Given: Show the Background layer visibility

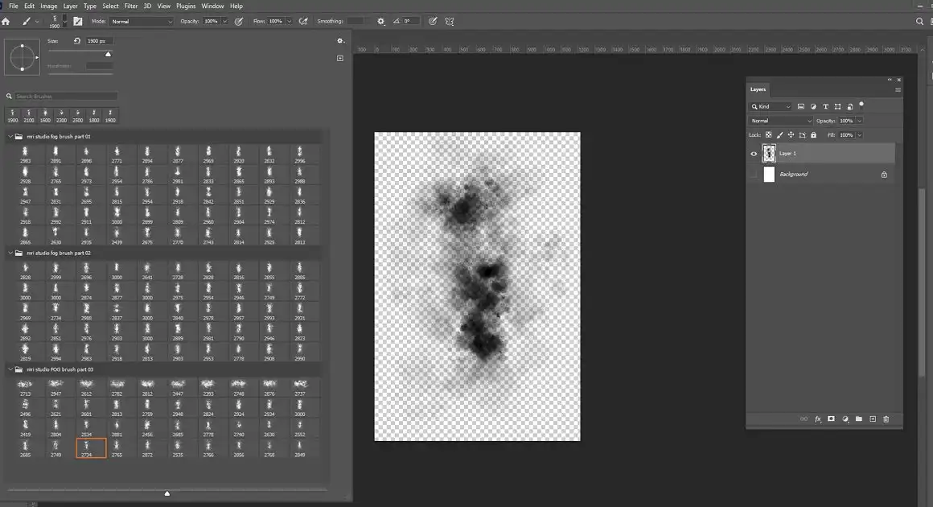Looking at the screenshot, I should point(754,174).
